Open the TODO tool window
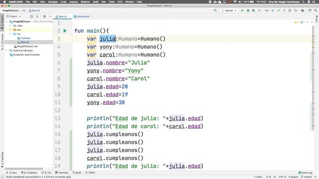This screenshot has width=319, height=179. click(90, 173)
